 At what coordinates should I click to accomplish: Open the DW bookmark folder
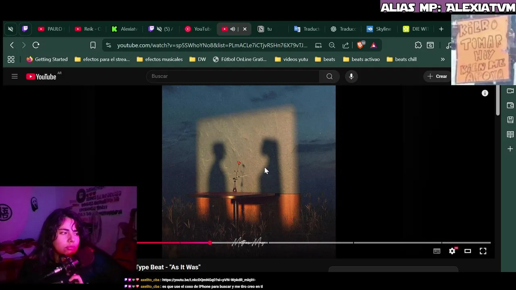pyautogui.click(x=198, y=59)
